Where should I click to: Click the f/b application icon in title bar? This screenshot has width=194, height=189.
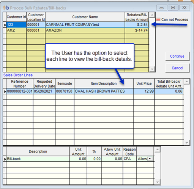(x=6, y=8)
